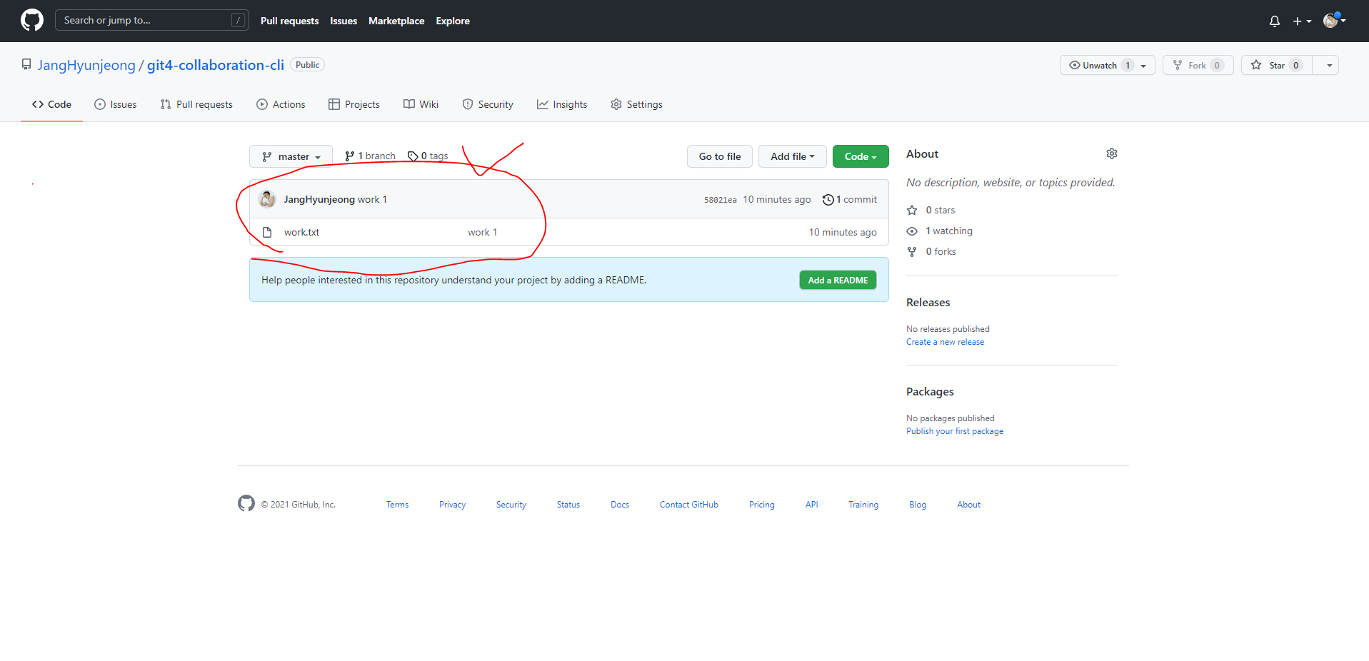The width and height of the screenshot is (1369, 661).
Task: Open the JangHyunjeong owner profile link
Action: tap(86, 65)
